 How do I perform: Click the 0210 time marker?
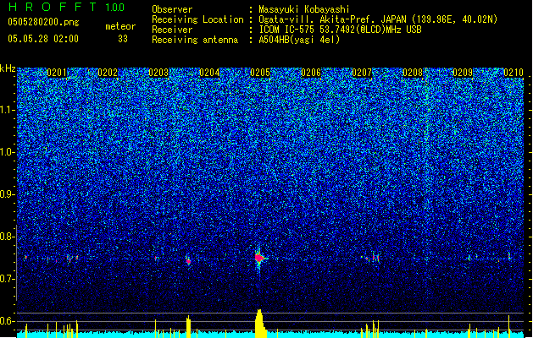coord(514,73)
